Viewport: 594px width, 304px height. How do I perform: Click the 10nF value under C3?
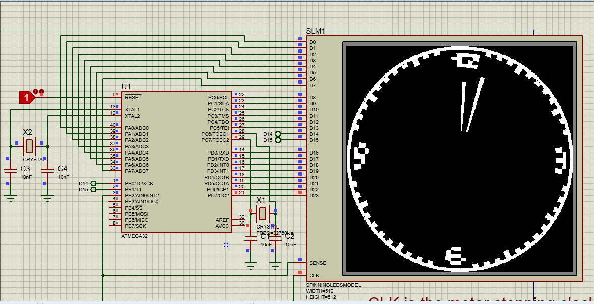point(26,177)
